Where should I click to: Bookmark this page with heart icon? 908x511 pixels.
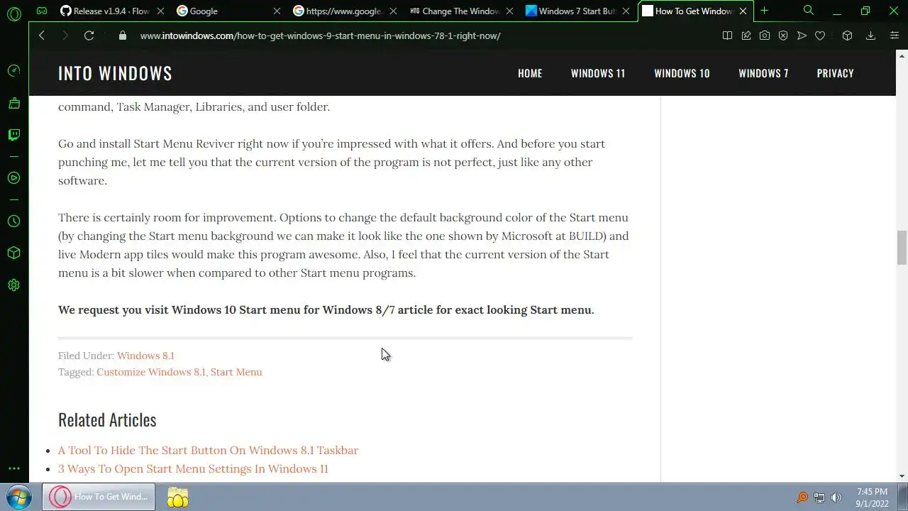pyautogui.click(x=820, y=35)
